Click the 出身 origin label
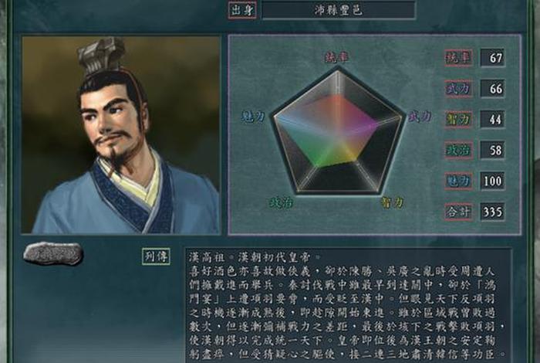 click(x=242, y=10)
